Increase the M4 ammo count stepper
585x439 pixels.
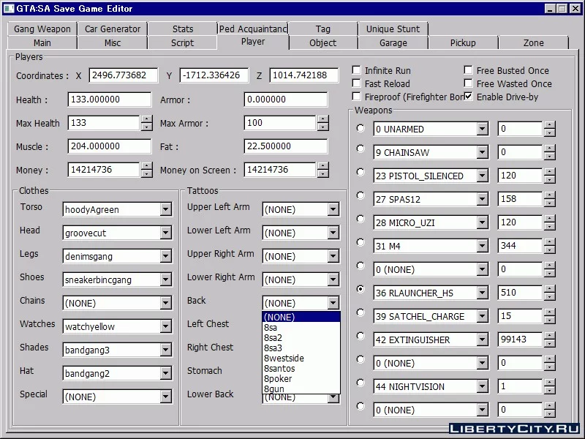(550, 242)
